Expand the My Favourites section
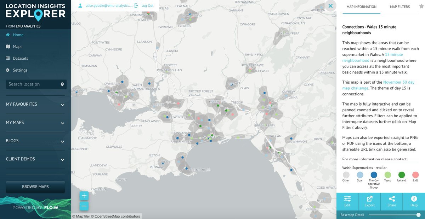This screenshot has width=425, height=219. click(62, 105)
